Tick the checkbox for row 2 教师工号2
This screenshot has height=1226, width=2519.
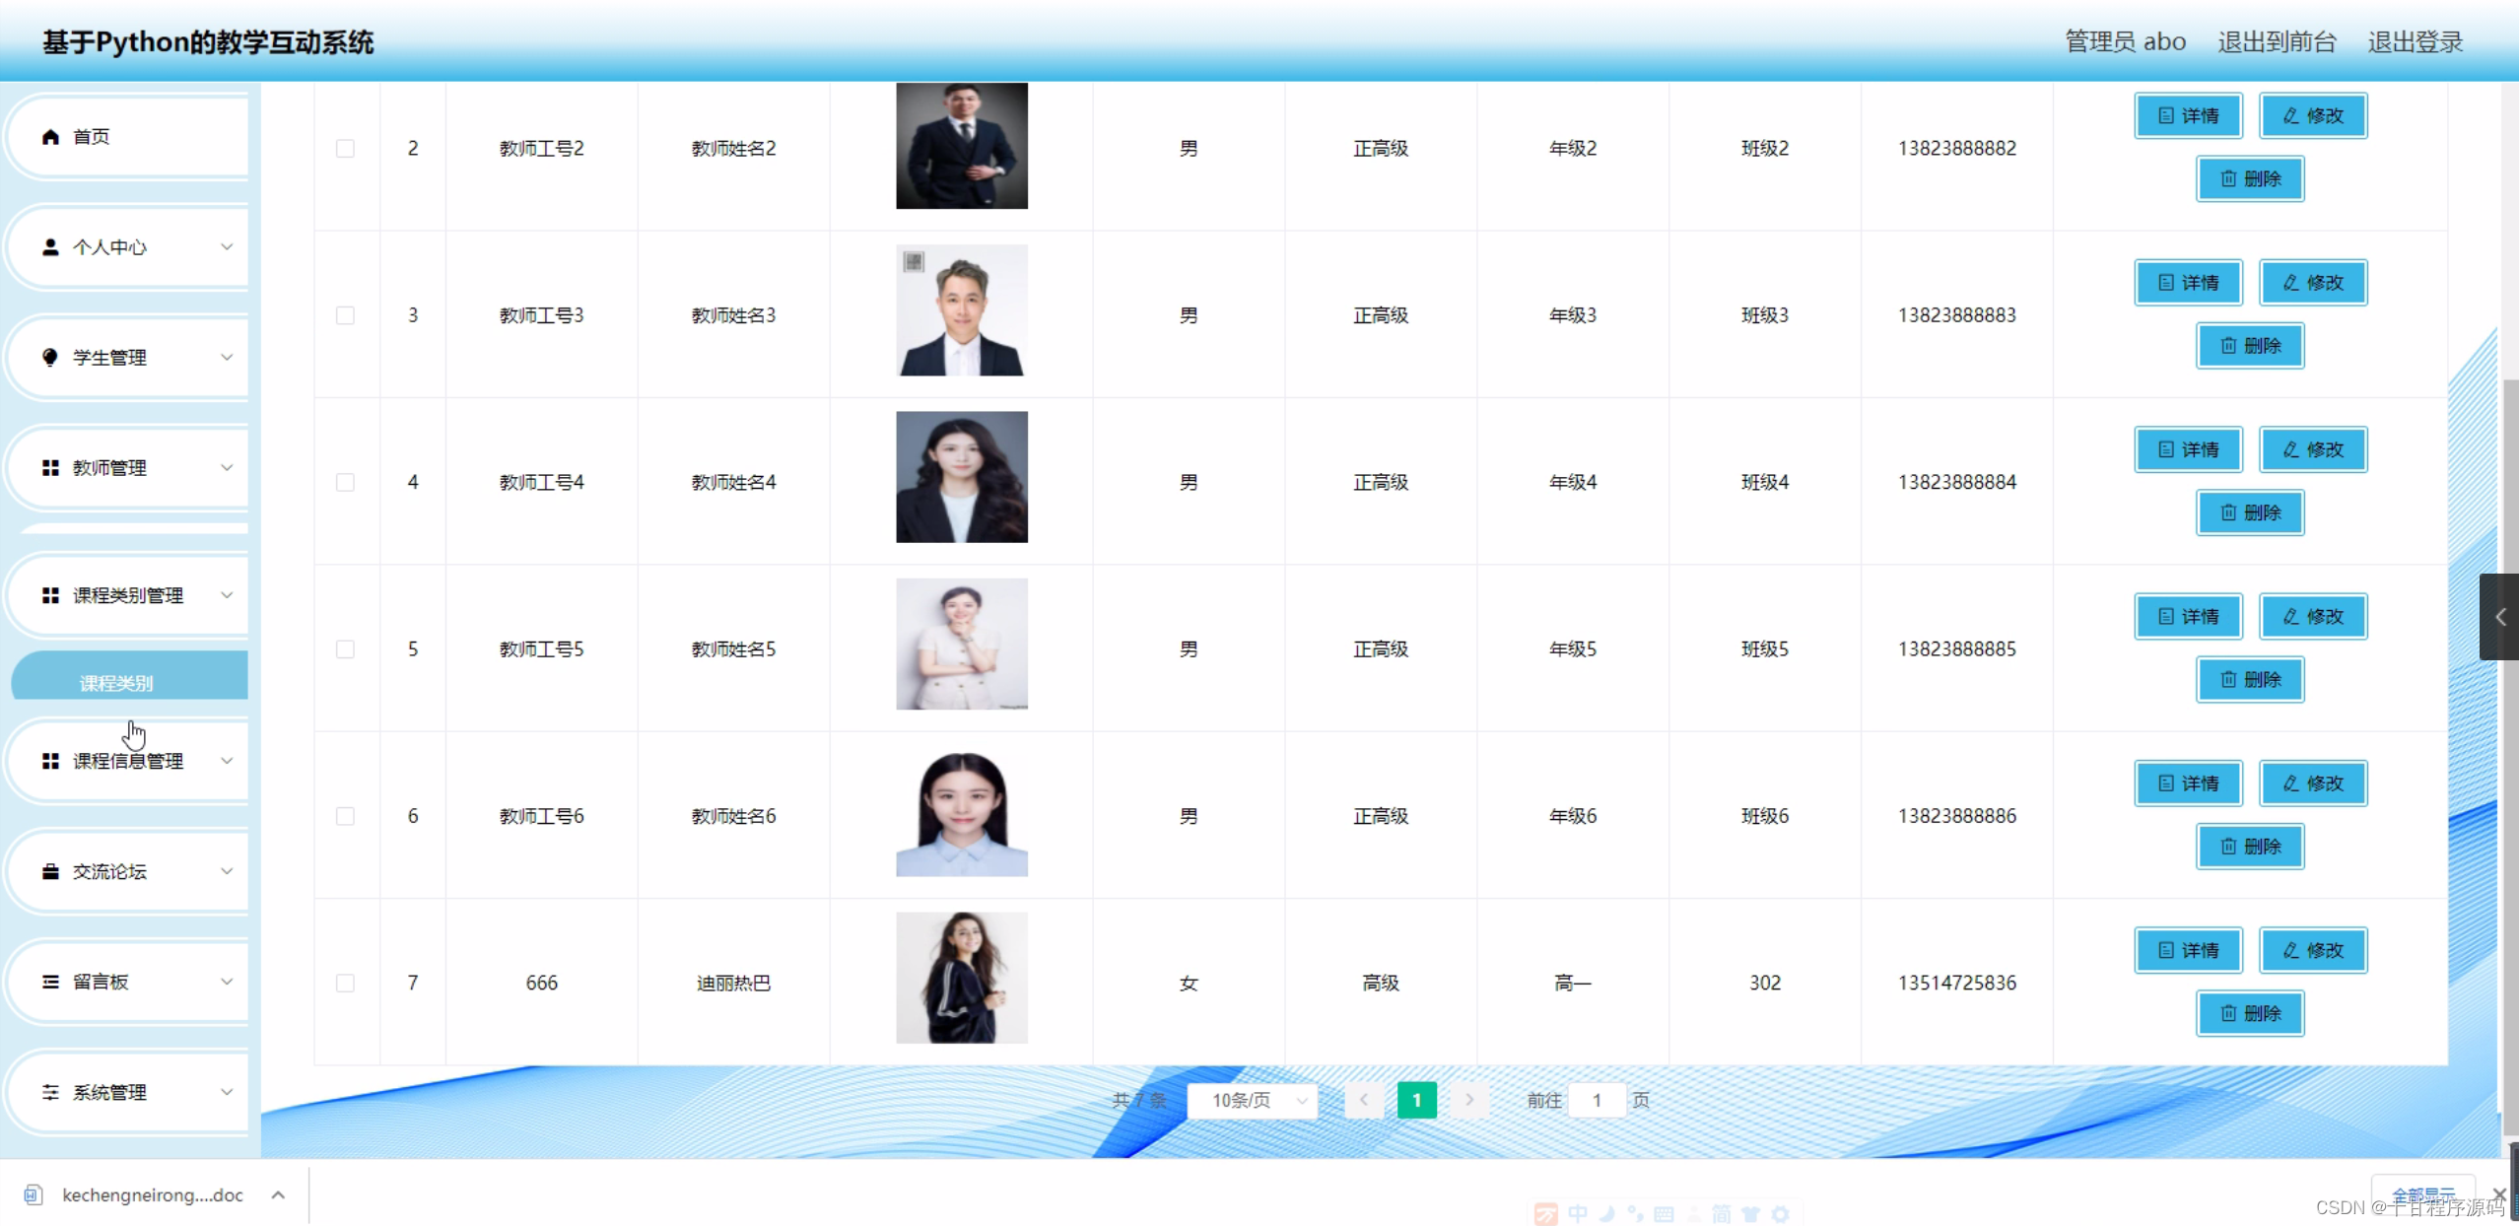click(345, 149)
